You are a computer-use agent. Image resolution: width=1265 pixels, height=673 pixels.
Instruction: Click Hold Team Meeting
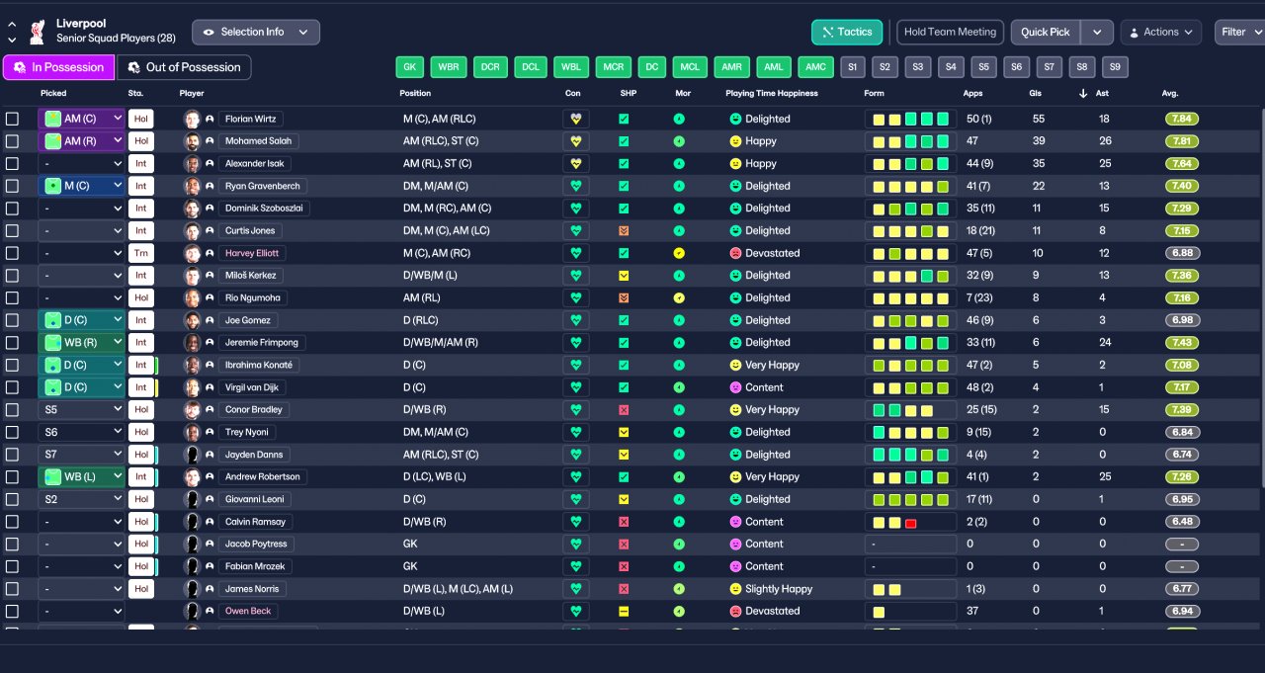(950, 32)
